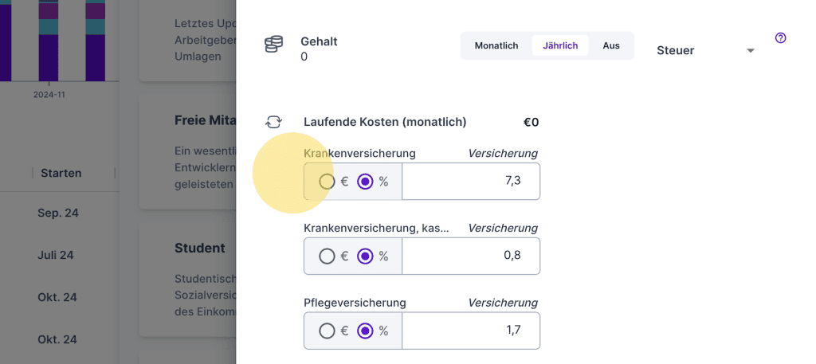This screenshot has height=364, width=816.
Task: Select the Freie Mitarbeiter card
Action: (x=206, y=120)
